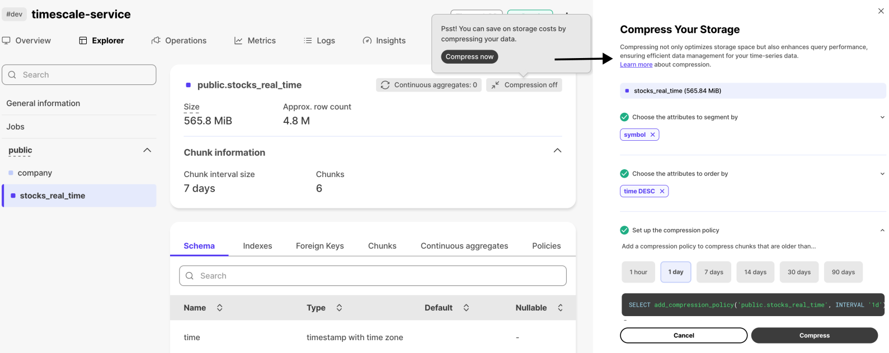Select the 1 hour compression interval
This screenshot has height=353, width=889.
click(x=638, y=272)
